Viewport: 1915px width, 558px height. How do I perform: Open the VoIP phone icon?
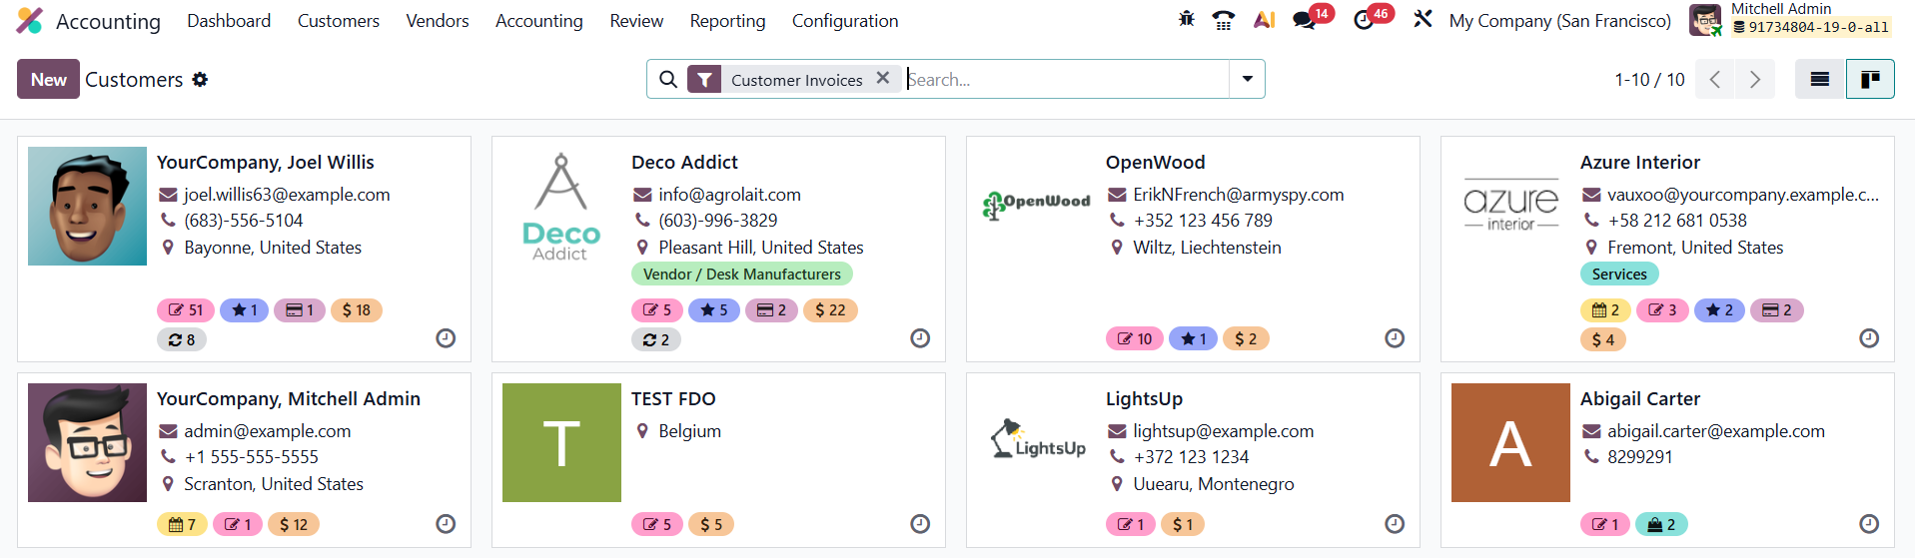[x=1223, y=20]
